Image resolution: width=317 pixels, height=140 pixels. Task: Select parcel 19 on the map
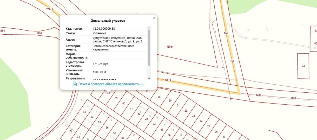pos(159,97)
